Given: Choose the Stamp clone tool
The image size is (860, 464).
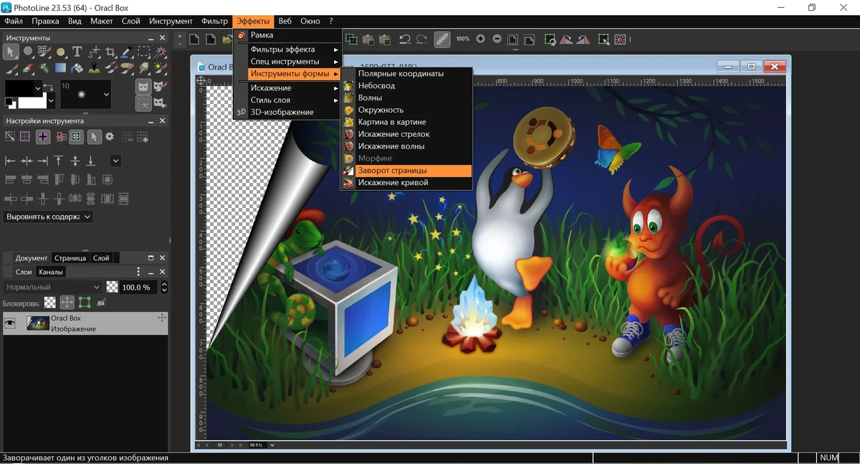Looking at the screenshot, I should tap(94, 68).
